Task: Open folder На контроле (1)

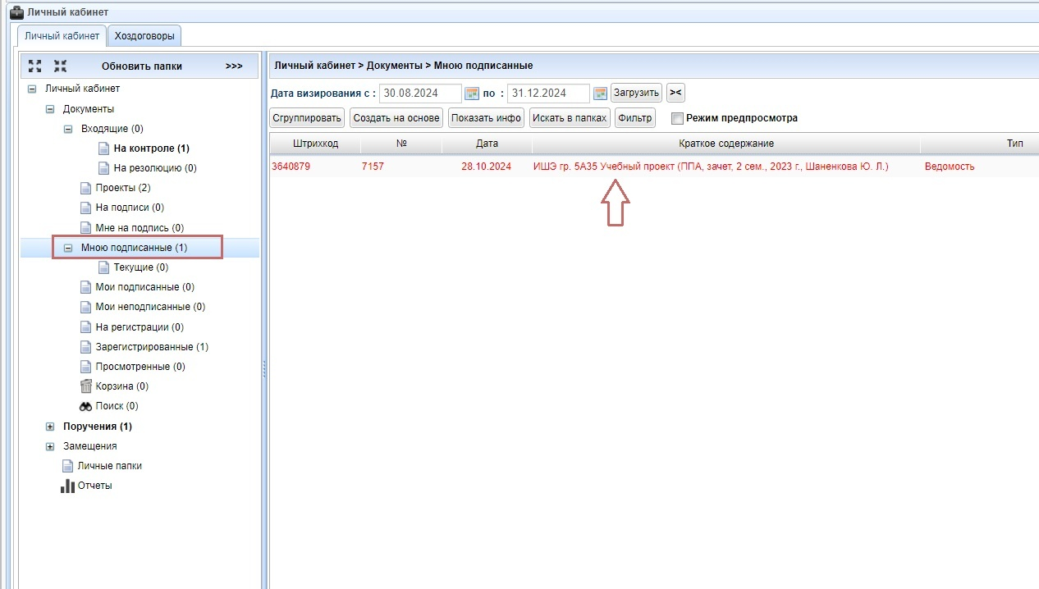Action: click(152, 148)
